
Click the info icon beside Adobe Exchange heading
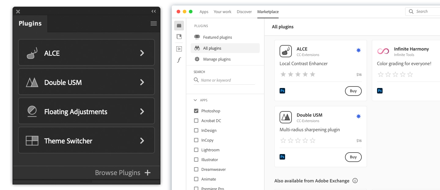(x=355, y=181)
